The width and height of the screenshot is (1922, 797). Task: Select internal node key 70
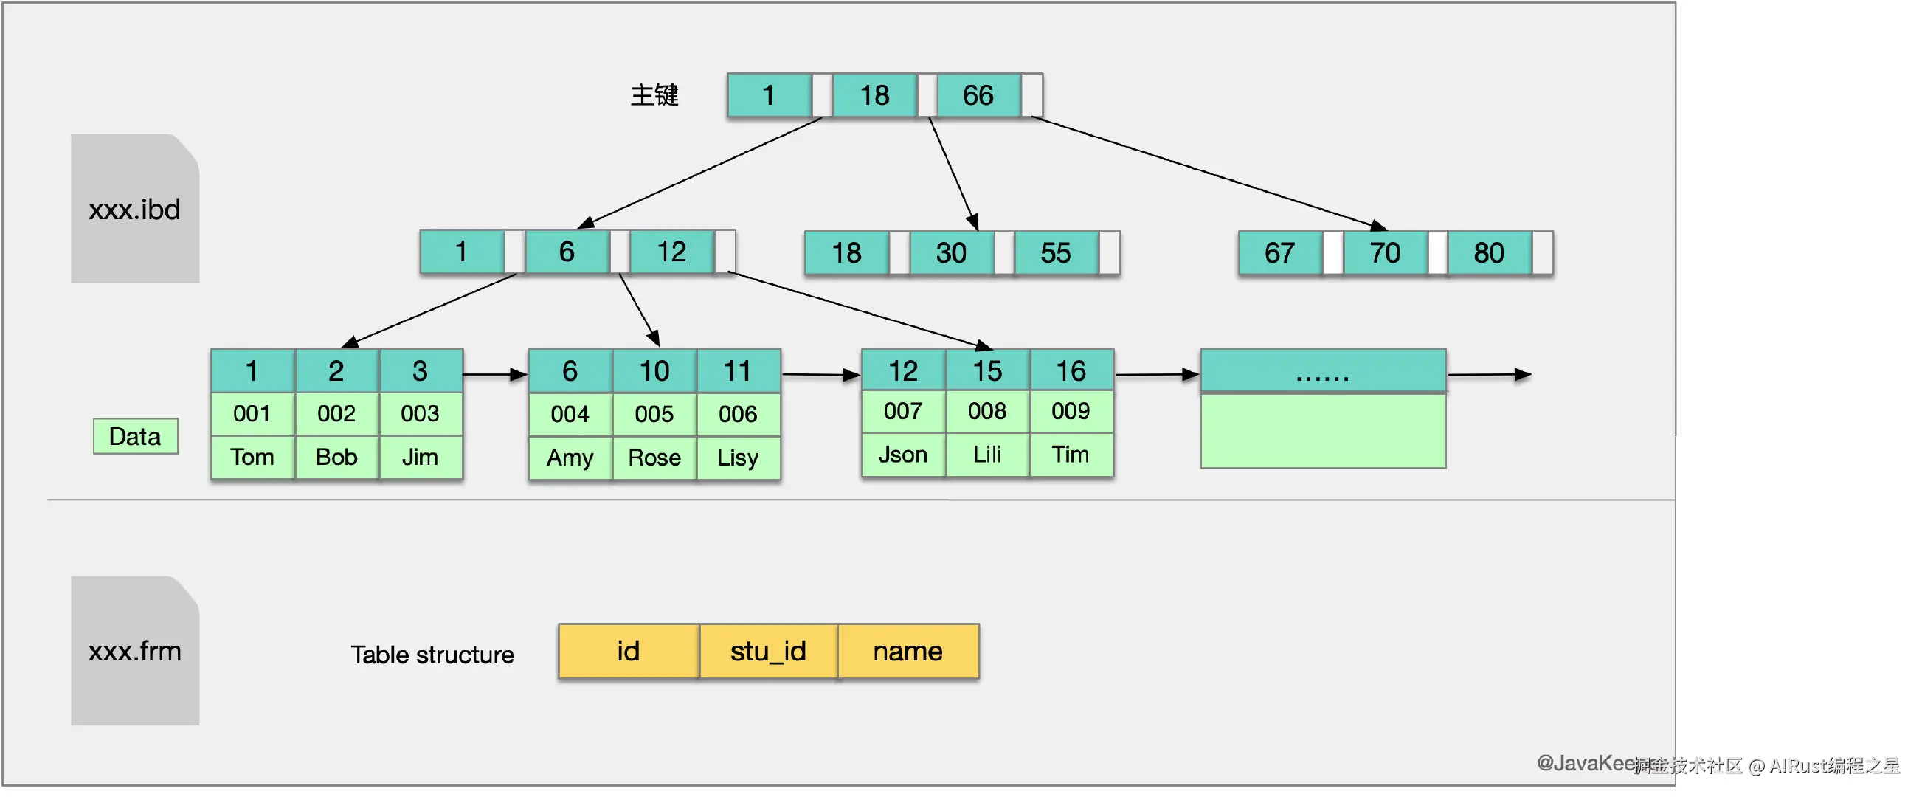(x=1385, y=253)
